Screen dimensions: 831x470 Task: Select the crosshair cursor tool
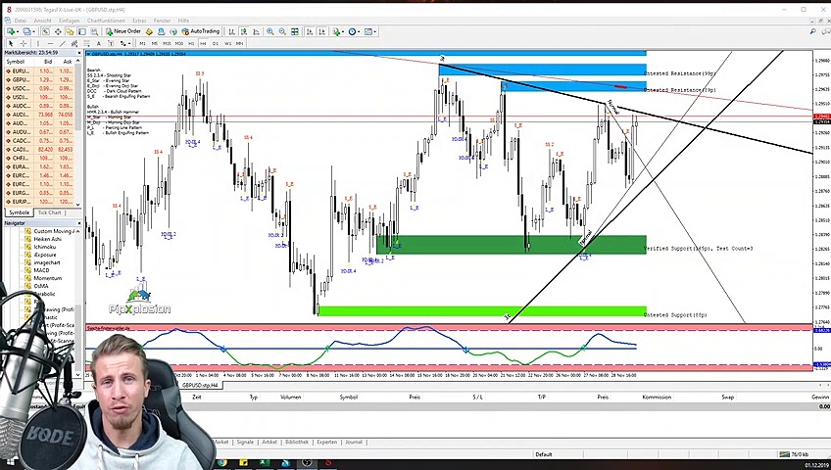[x=24, y=43]
